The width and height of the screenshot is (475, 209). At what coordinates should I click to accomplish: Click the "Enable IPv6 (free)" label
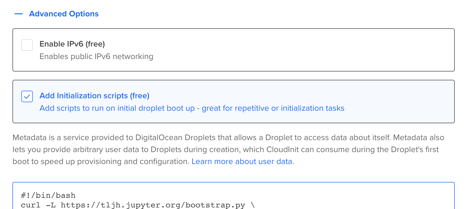click(x=72, y=44)
